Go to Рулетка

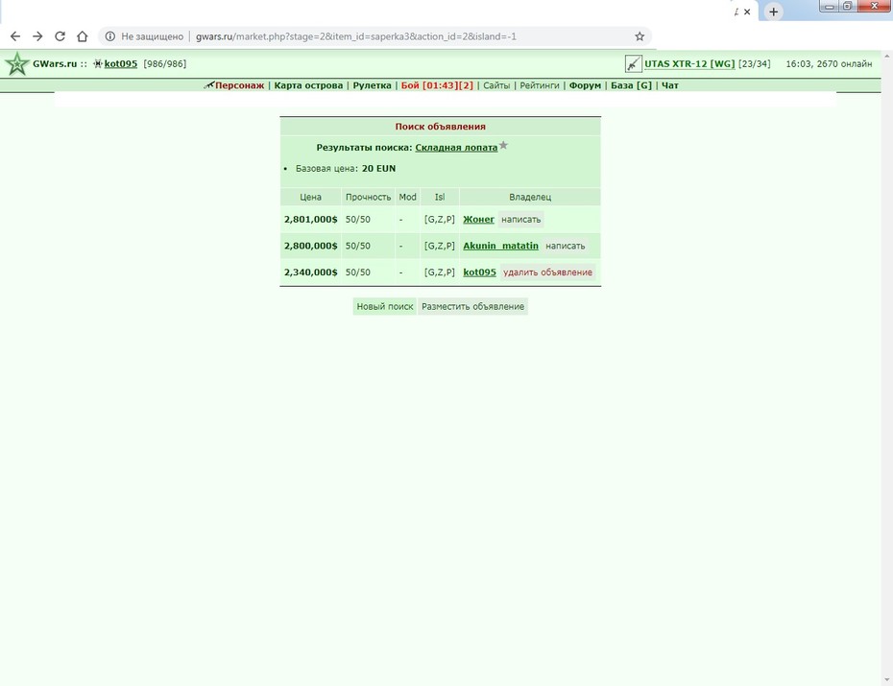pos(372,85)
